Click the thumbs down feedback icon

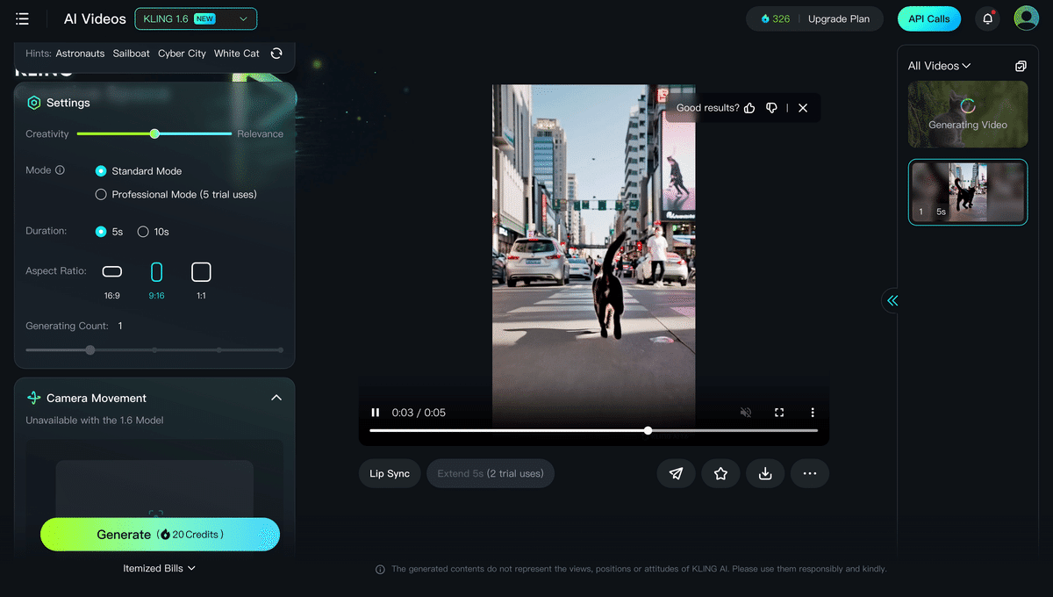tap(771, 108)
